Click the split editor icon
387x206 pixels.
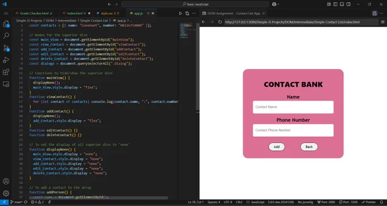tap(187, 13)
